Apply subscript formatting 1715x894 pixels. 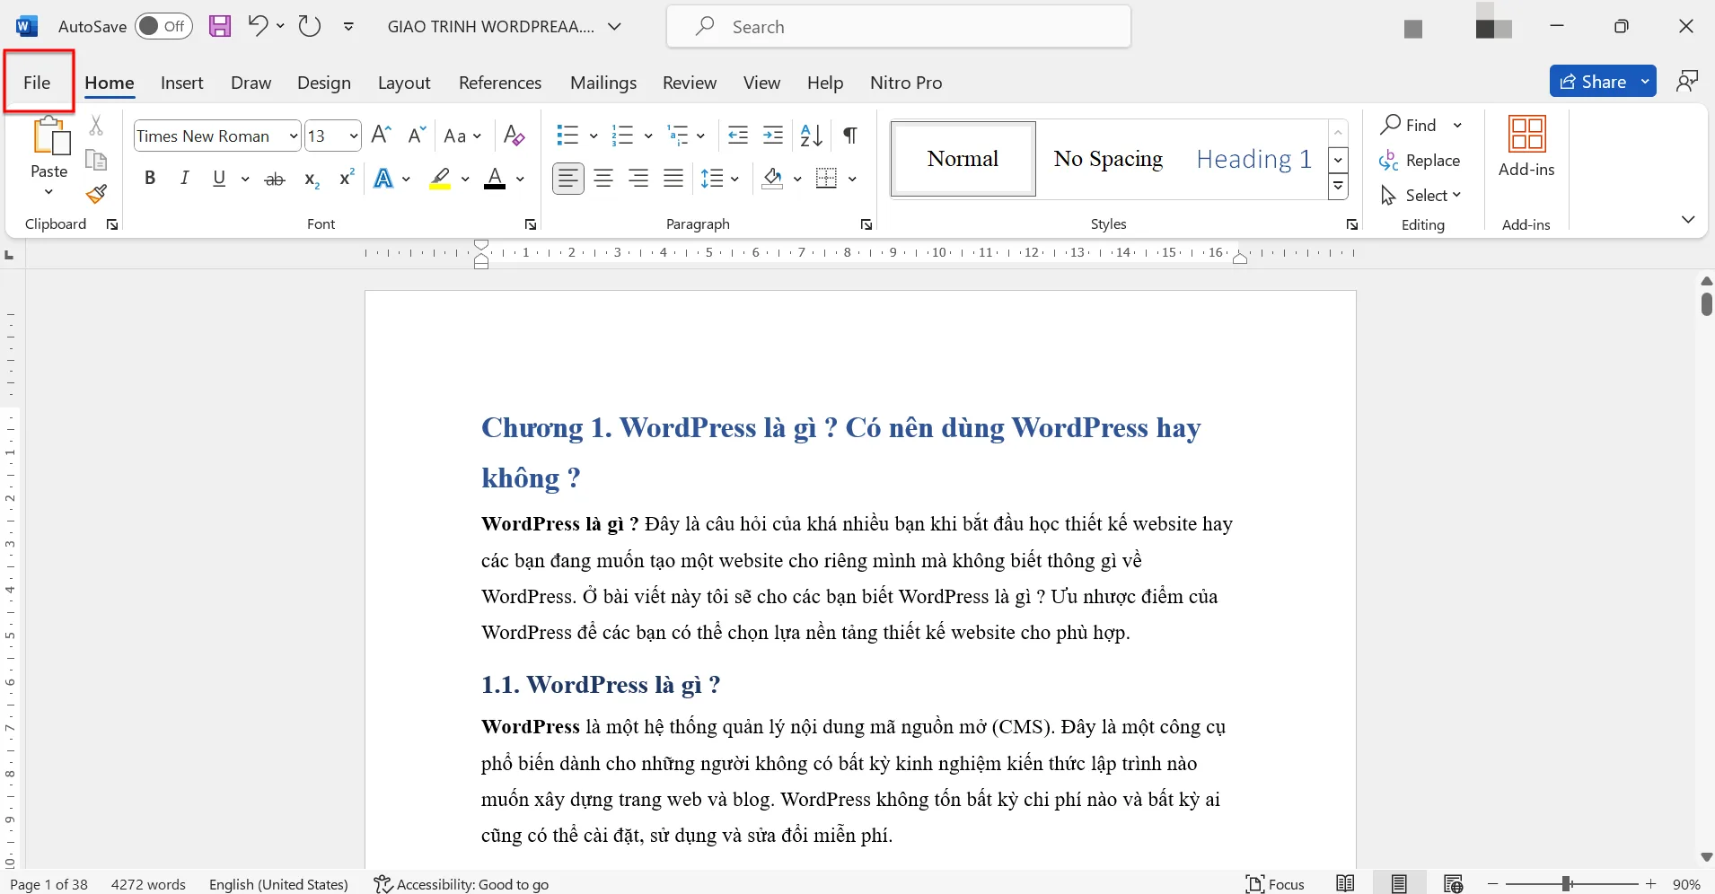[312, 179]
